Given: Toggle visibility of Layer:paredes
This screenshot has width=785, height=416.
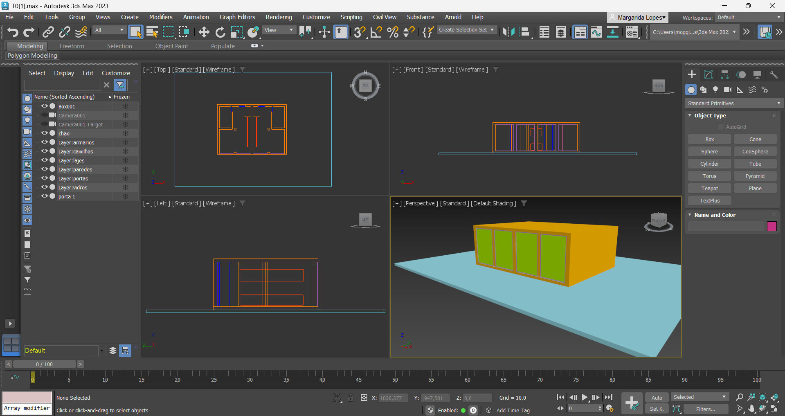Looking at the screenshot, I should (45, 169).
